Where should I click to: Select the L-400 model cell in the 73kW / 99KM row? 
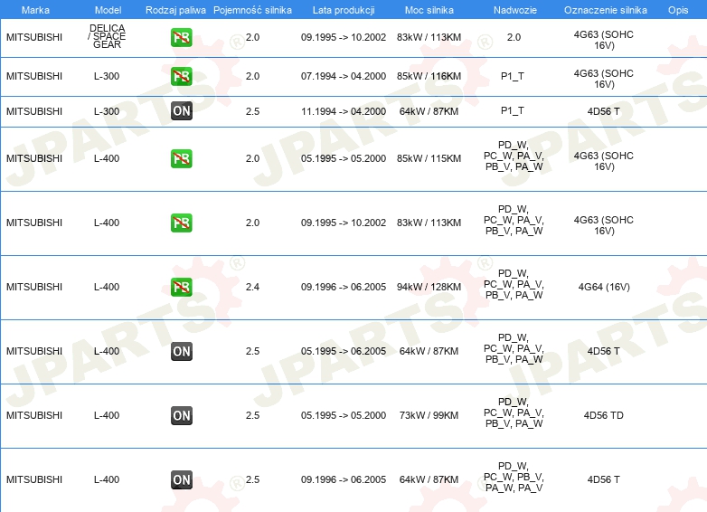(x=107, y=415)
